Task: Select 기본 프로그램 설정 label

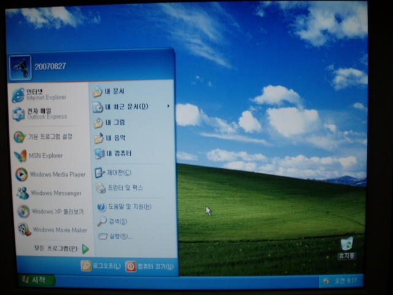Action: pos(50,136)
